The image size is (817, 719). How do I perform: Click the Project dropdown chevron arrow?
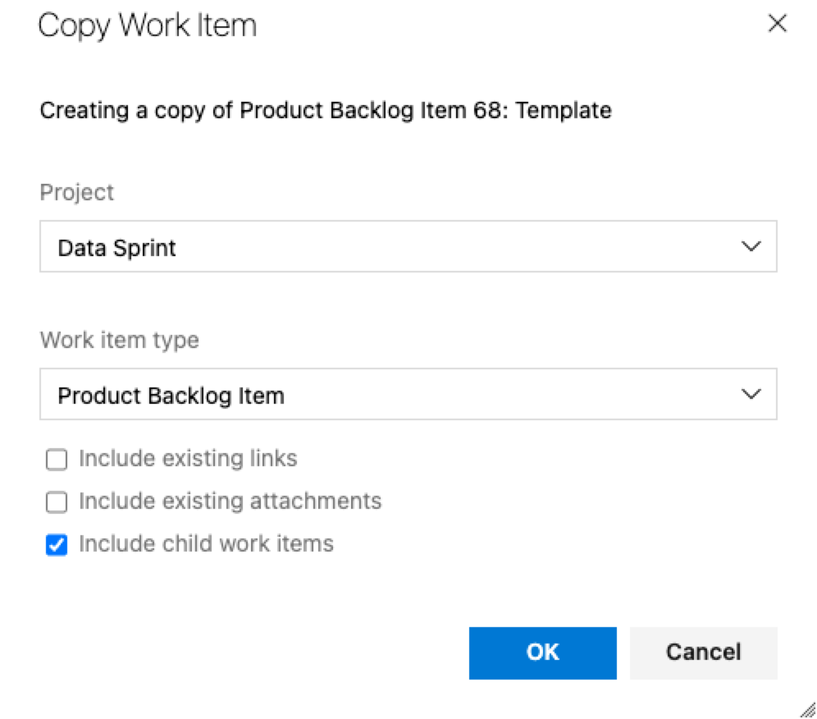click(751, 247)
